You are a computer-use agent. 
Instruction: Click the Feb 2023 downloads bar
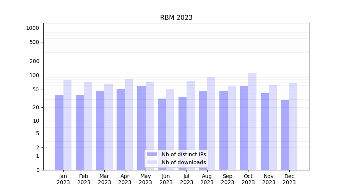tap(88, 126)
